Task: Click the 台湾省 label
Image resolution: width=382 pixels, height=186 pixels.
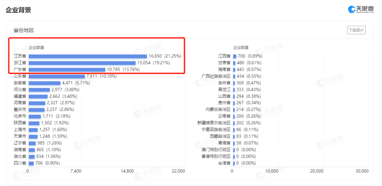Action: 224,163
